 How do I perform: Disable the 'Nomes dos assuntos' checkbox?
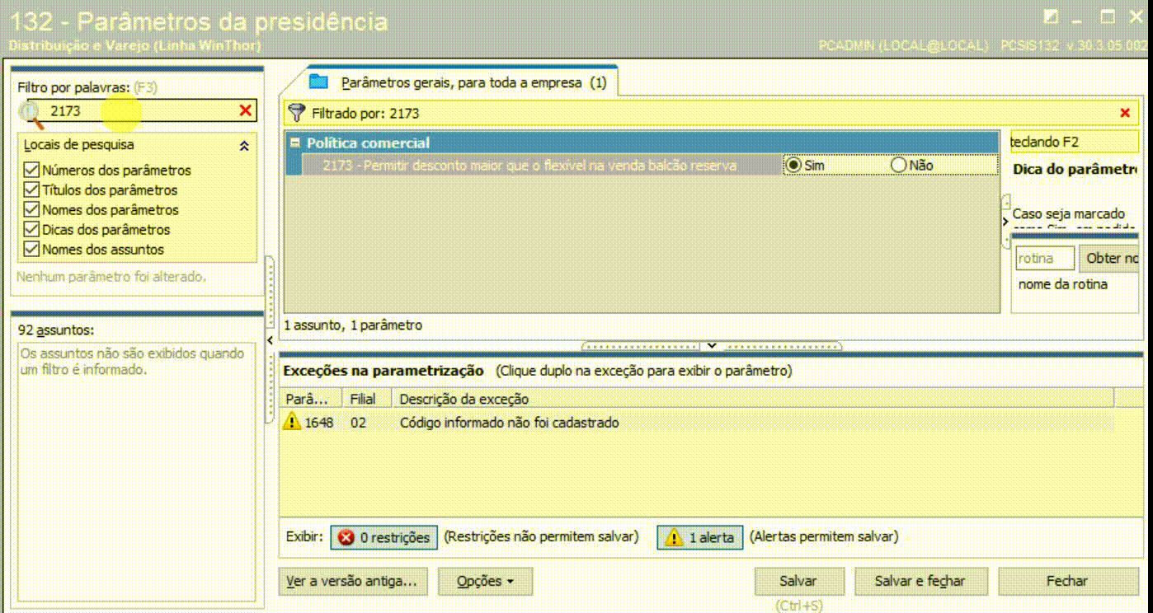pyautogui.click(x=32, y=250)
